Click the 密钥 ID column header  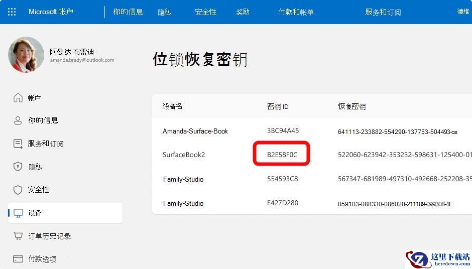[278, 106]
